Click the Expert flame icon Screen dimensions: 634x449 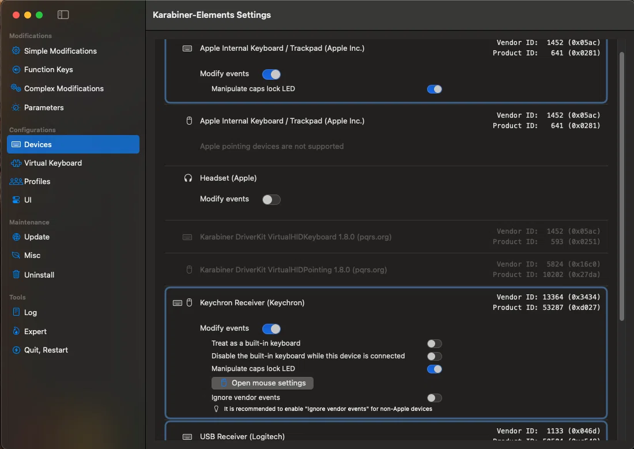[x=16, y=331]
